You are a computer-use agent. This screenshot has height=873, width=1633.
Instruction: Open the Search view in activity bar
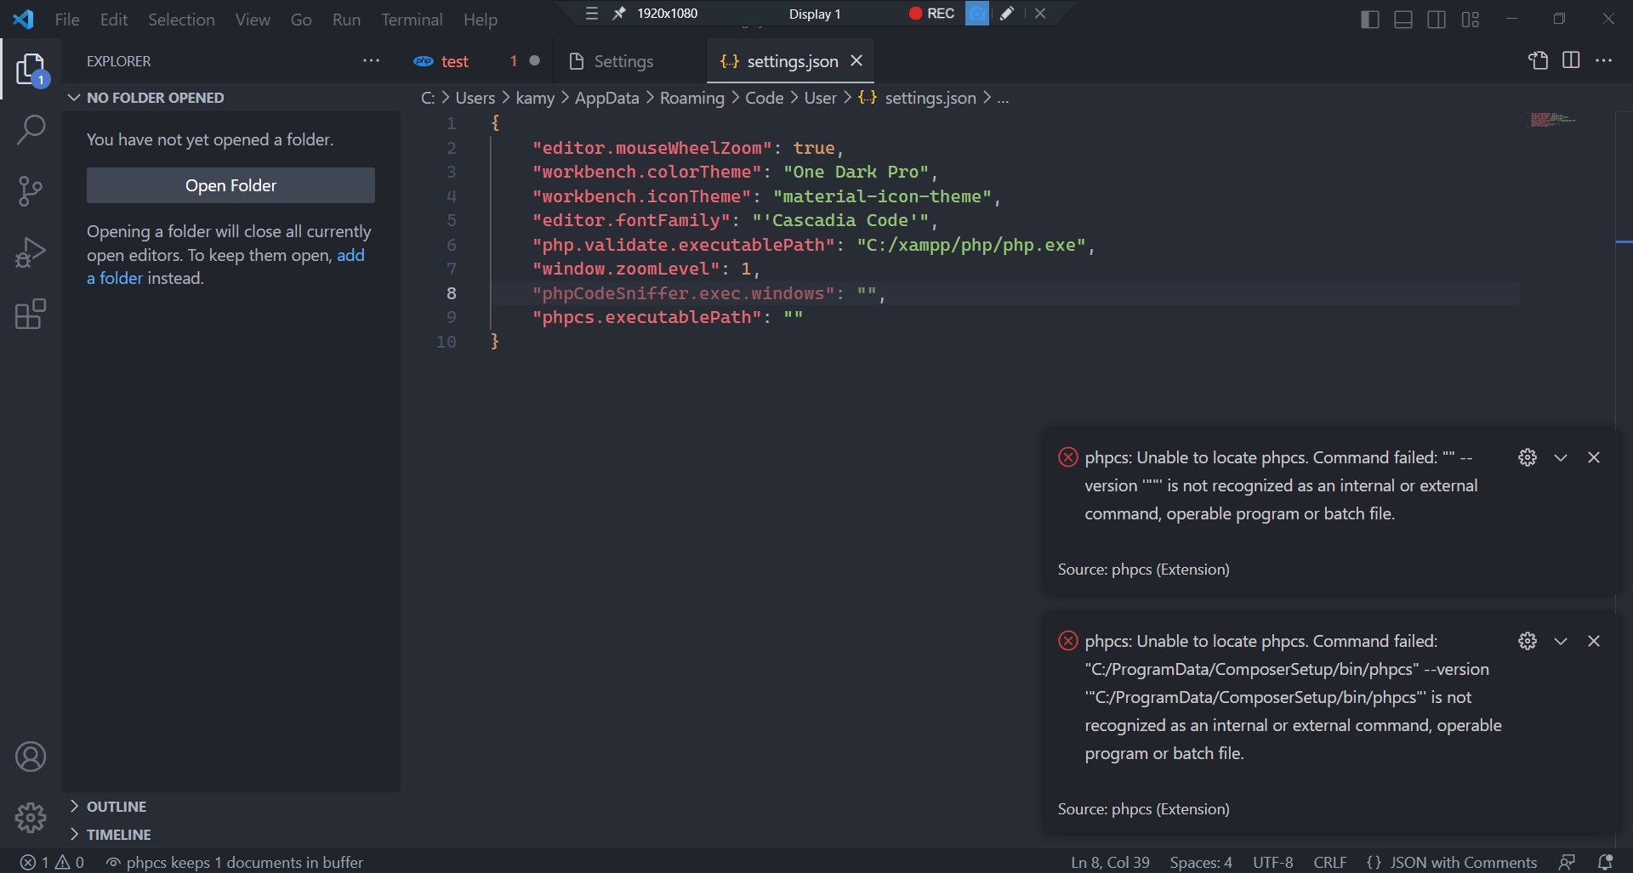click(x=31, y=130)
